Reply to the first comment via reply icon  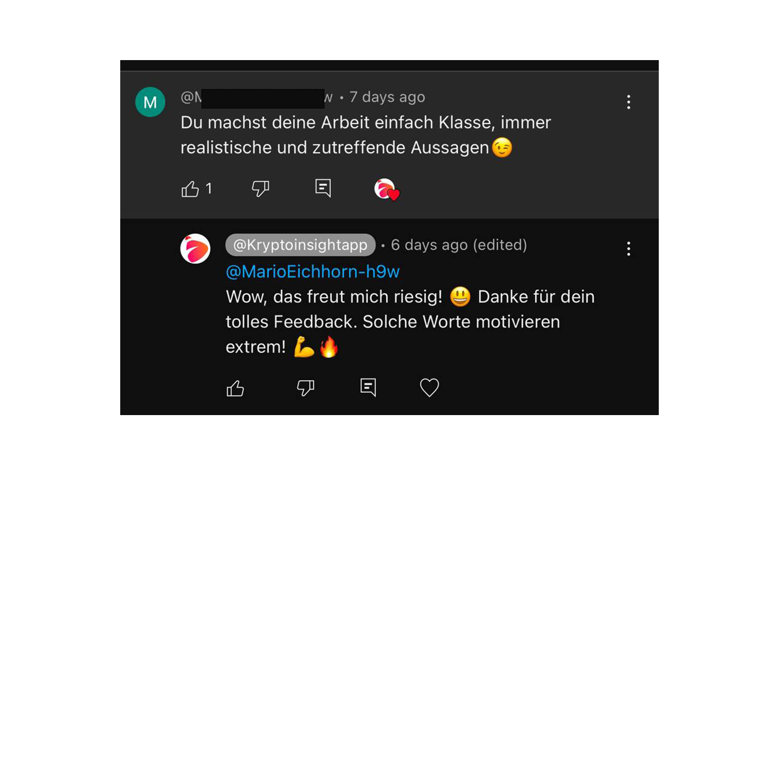pos(323,188)
